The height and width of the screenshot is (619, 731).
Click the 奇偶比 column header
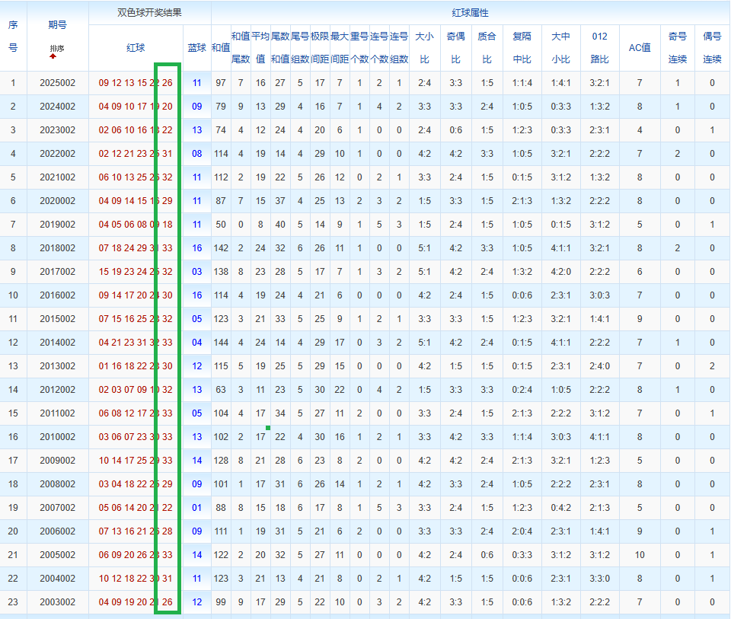coord(455,48)
